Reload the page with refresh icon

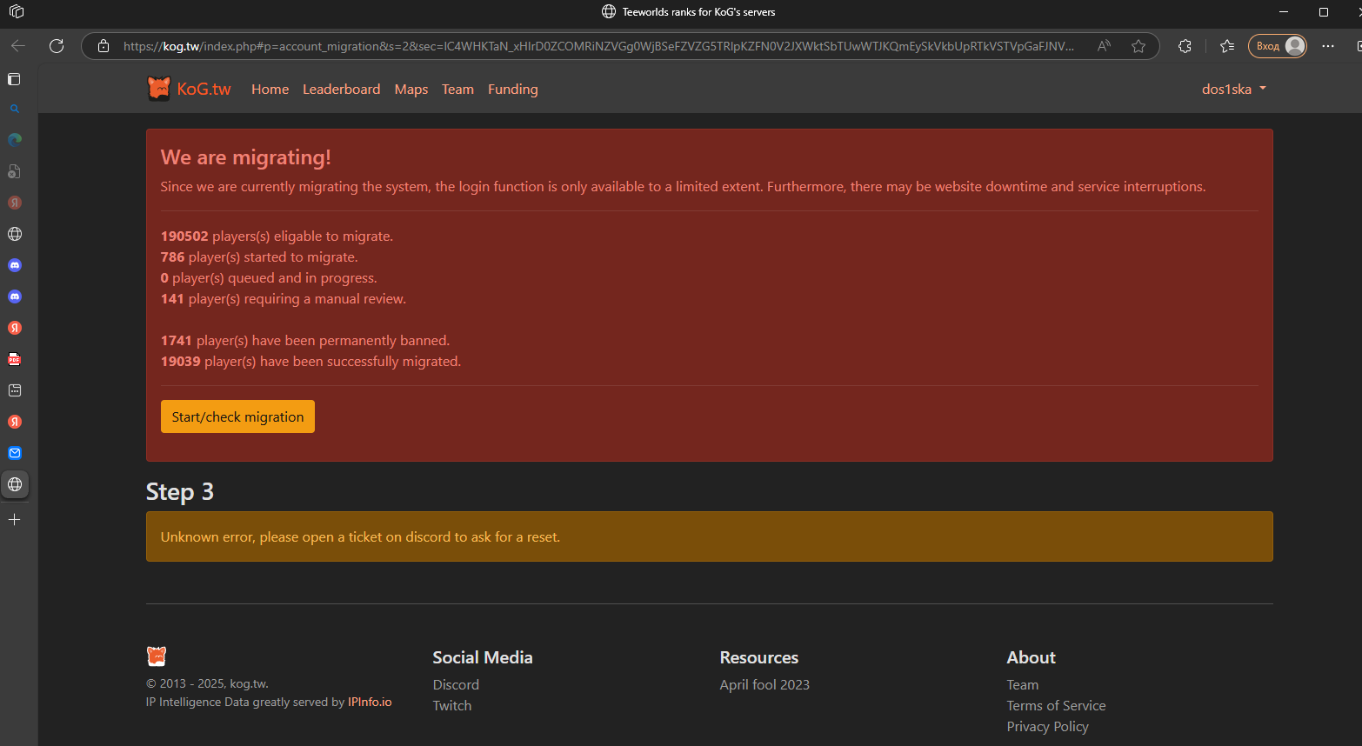point(57,46)
